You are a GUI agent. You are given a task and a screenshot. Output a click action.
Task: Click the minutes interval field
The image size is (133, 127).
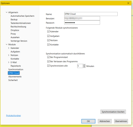pos(80,66)
